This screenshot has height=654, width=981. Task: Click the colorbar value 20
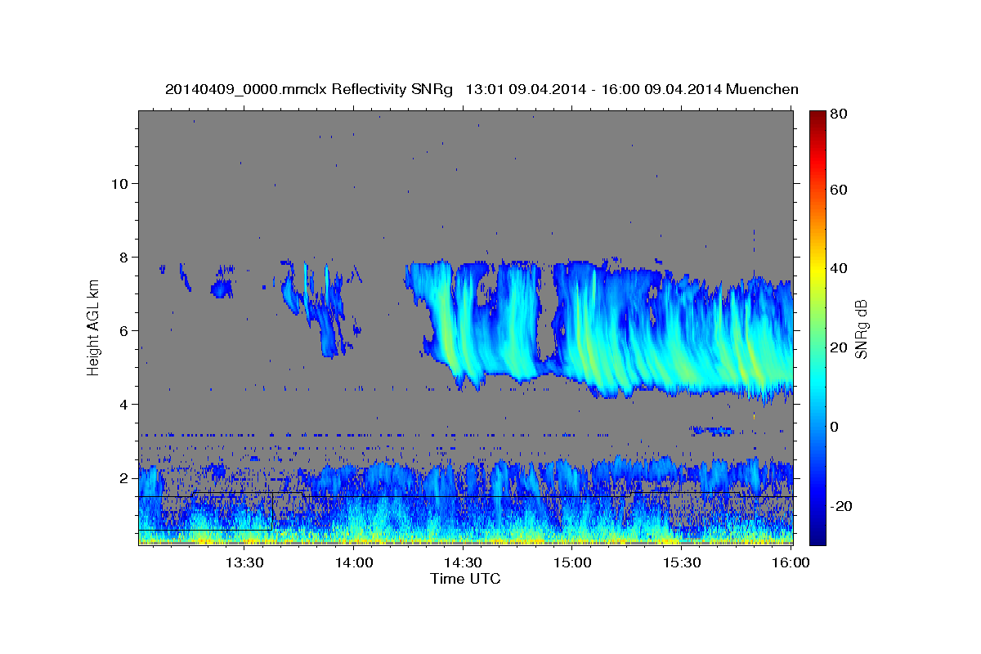pyautogui.click(x=840, y=347)
